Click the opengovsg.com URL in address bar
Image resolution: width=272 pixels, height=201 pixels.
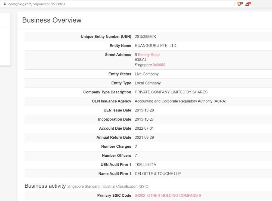[x=37, y=4]
